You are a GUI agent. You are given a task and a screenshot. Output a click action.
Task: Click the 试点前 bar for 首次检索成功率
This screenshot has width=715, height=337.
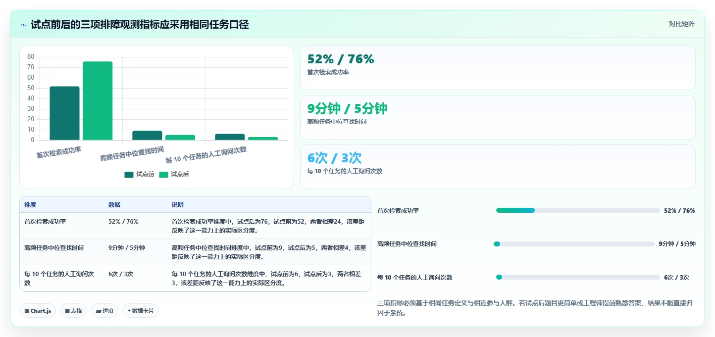64,113
